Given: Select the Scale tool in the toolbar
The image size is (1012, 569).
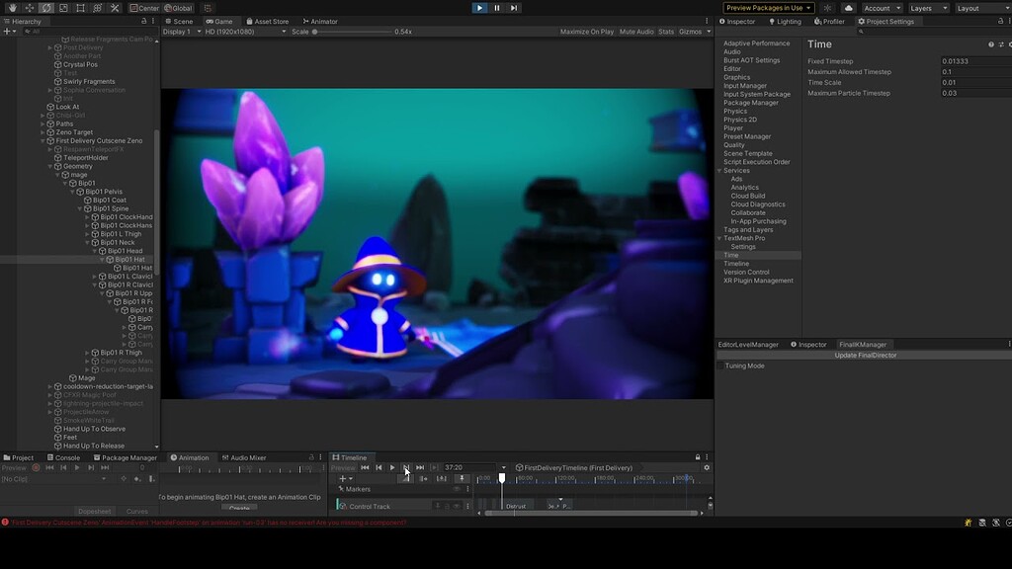Looking at the screenshot, I should 62,8.
